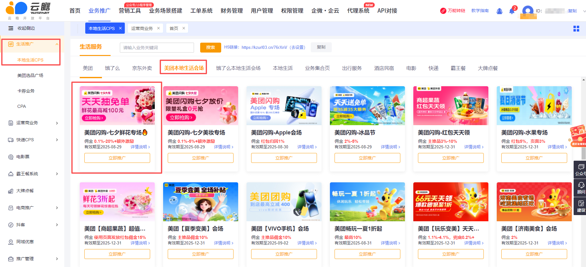Click the 复制 ID link in header
586x267 pixels.
(572, 11)
